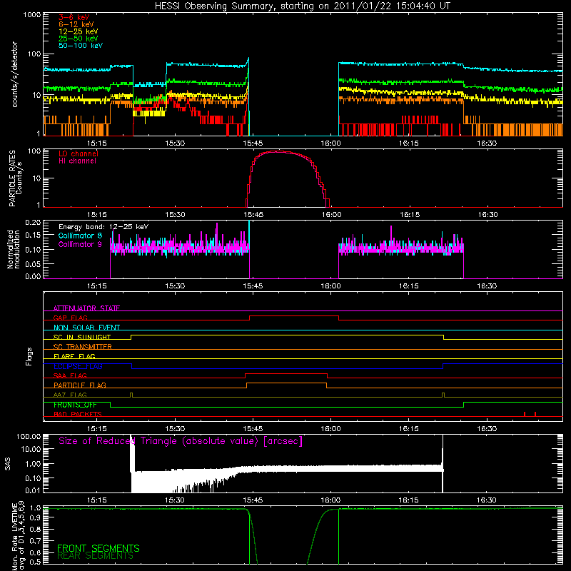The image size is (571, 571).
Task: Click the 0.9 value on livetime axis
Action: 35,518
